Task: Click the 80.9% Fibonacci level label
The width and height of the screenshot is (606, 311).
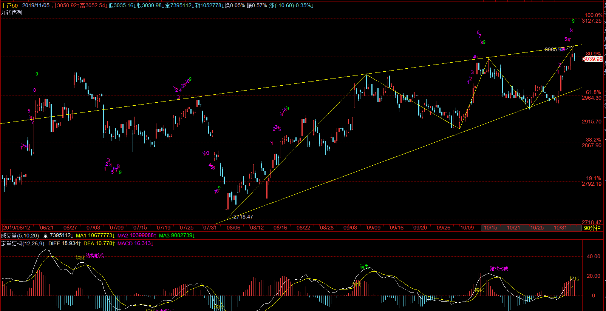Action: pos(593,54)
